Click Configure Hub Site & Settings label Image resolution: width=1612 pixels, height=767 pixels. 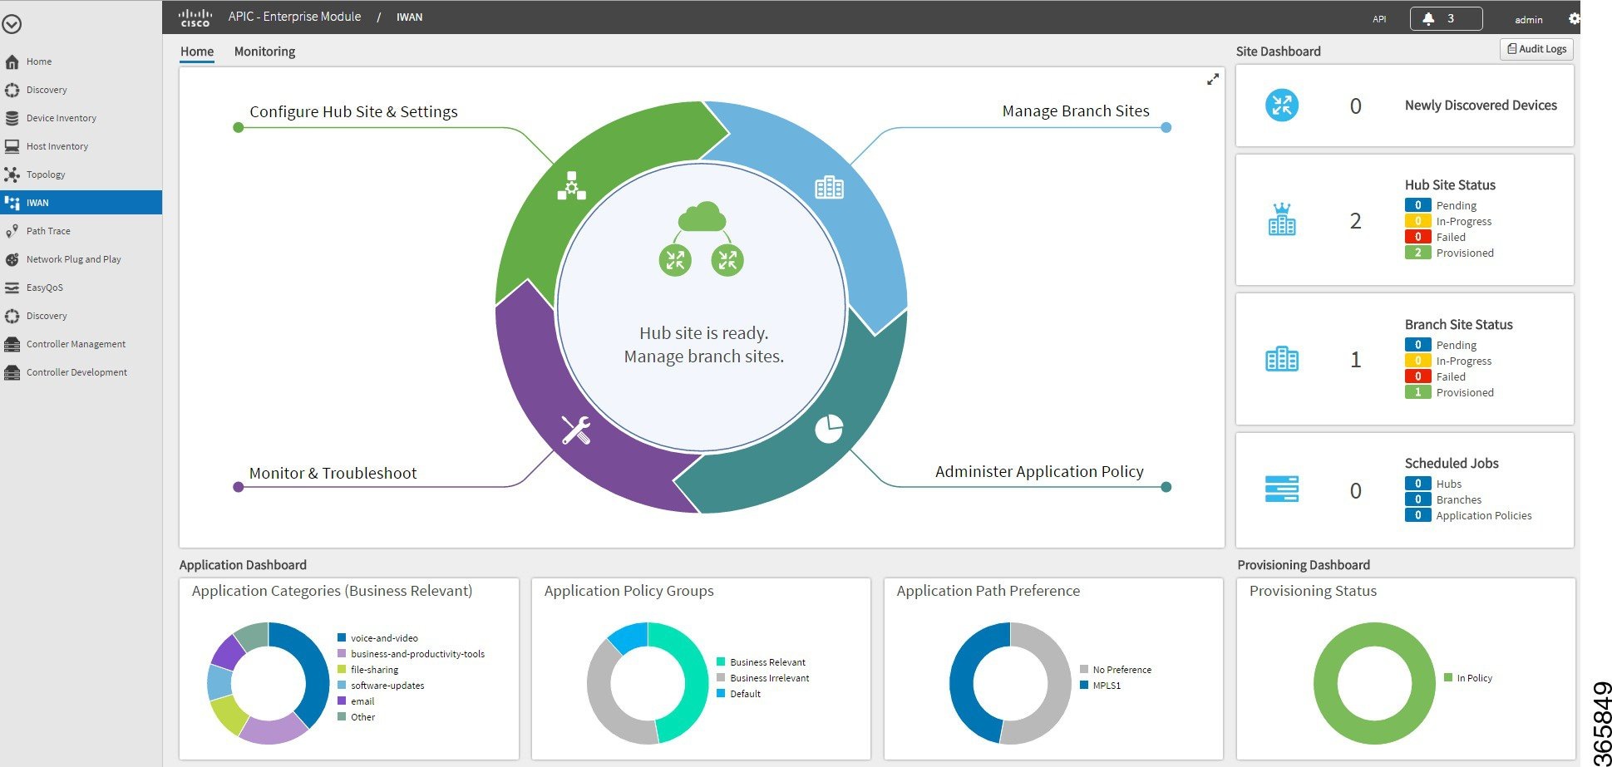[353, 111]
